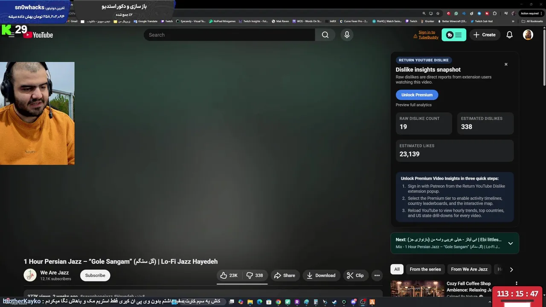Open Copilot icon in taskbar

(241, 302)
